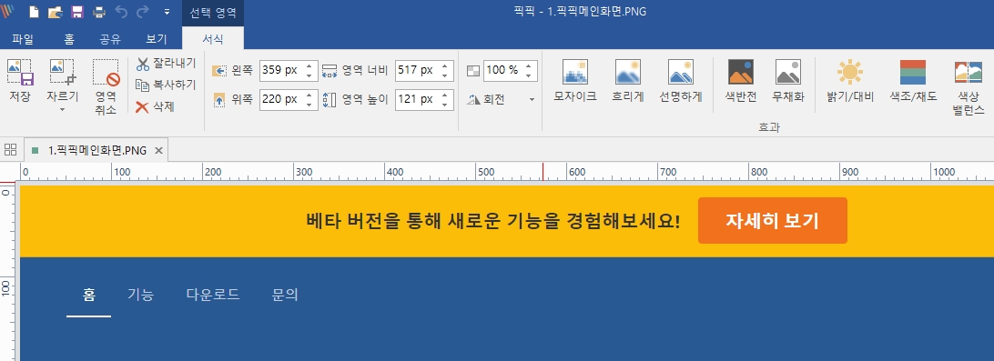Decrease the 위쪽 value with down arrow
The image size is (994, 361).
tap(309, 105)
